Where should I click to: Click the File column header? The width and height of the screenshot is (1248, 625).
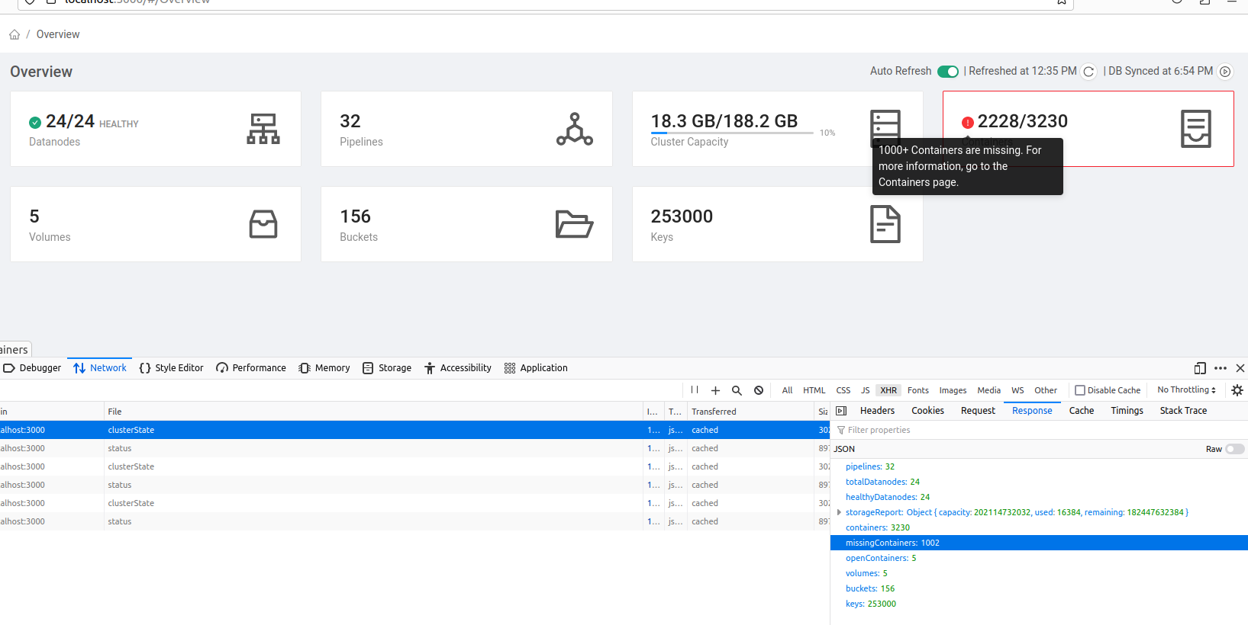click(x=374, y=412)
